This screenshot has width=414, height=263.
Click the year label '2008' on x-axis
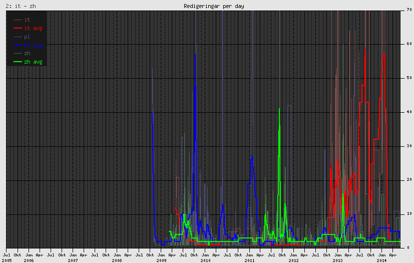[x=117, y=260]
